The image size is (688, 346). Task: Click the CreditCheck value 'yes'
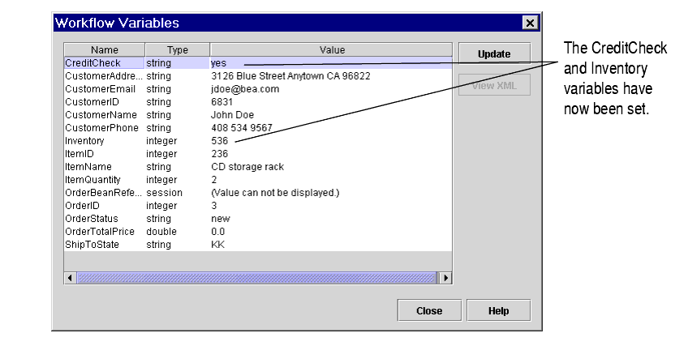(218, 63)
